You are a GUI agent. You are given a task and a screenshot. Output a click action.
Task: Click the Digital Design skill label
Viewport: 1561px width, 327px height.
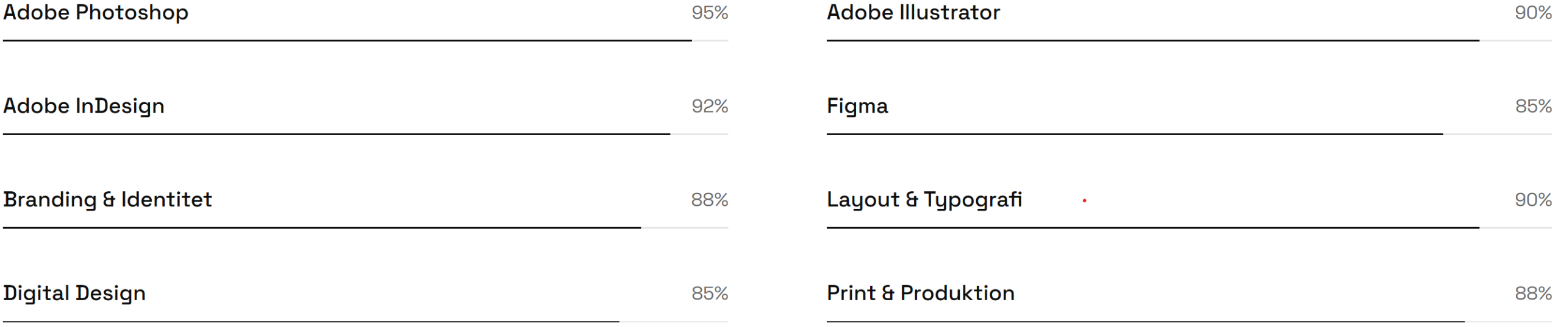pos(74,294)
